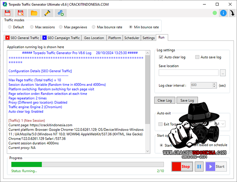Switch to the Geo Location tab

tap(94, 38)
